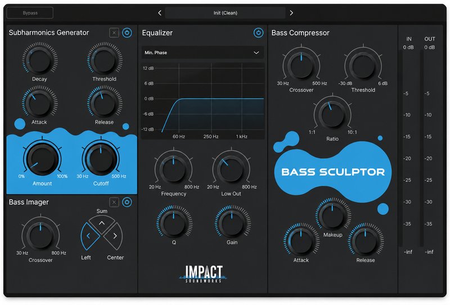The height and width of the screenshot is (305, 450).
Task: Click the Impact Soundworks logo
Action: coord(204,273)
